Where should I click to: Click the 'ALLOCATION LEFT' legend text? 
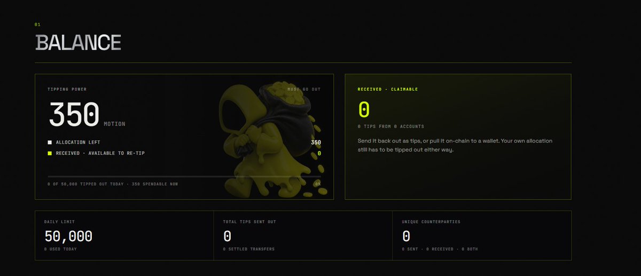78,143
